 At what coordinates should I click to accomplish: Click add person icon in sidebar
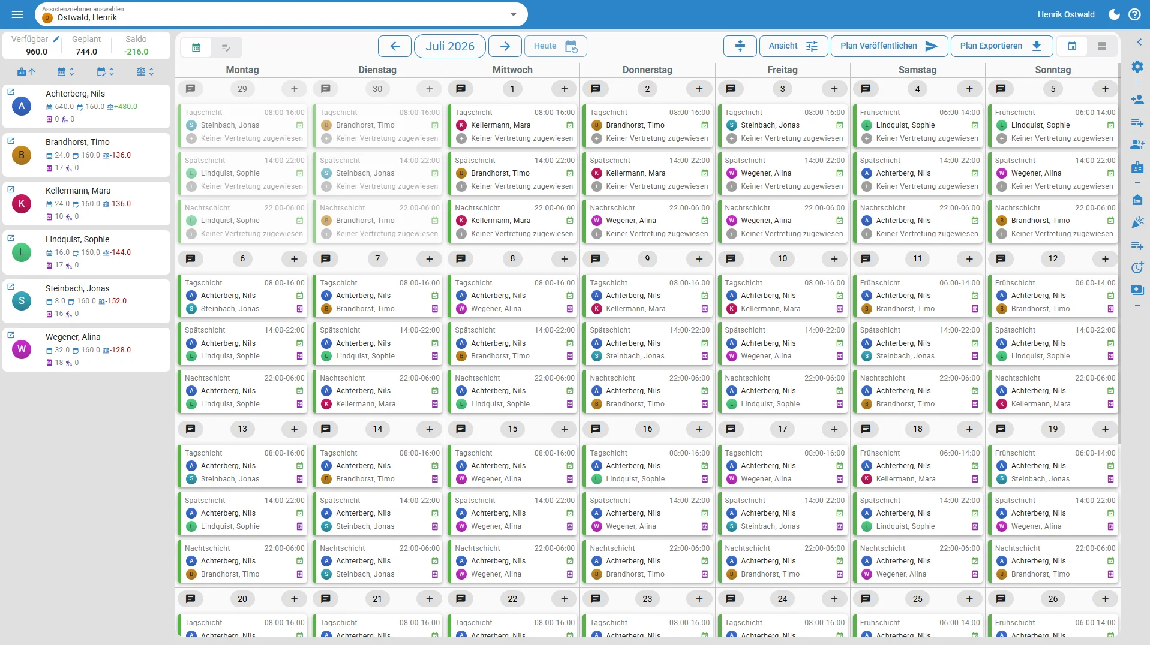tap(1137, 100)
